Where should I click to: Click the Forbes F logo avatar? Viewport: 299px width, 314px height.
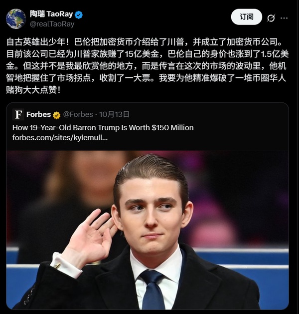click(x=18, y=114)
